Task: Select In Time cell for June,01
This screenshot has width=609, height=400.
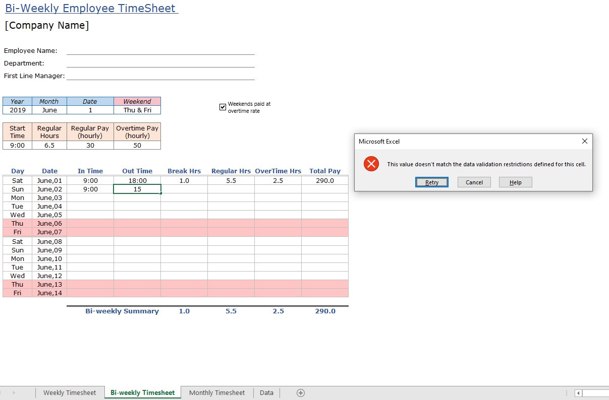Action: click(x=90, y=180)
